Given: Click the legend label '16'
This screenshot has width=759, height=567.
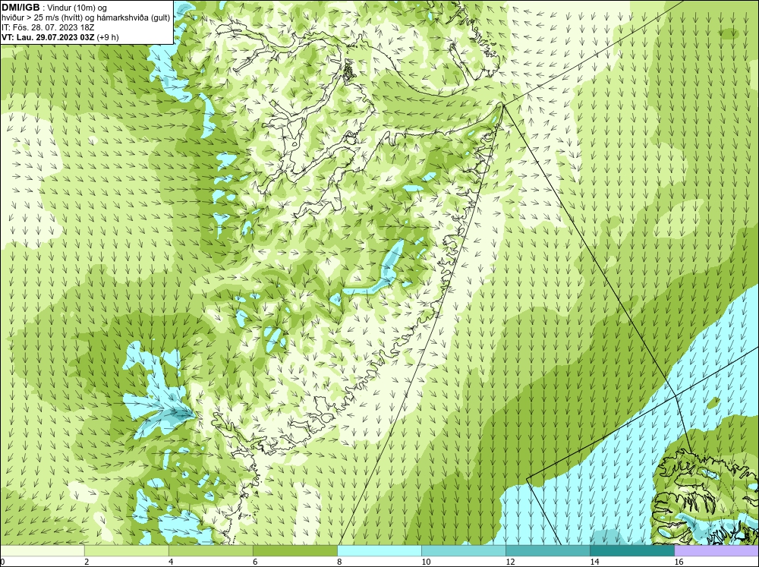Looking at the screenshot, I should pos(679,562).
